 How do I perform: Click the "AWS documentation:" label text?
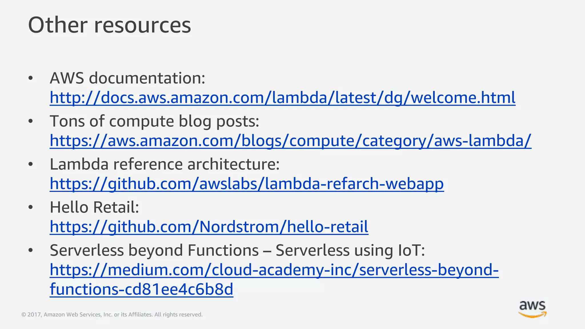(127, 78)
